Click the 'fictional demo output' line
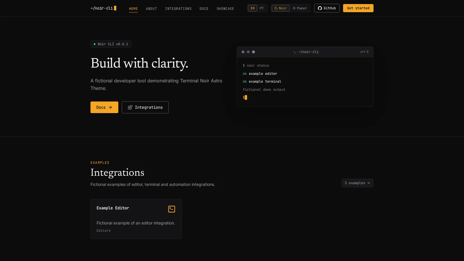 point(264,90)
